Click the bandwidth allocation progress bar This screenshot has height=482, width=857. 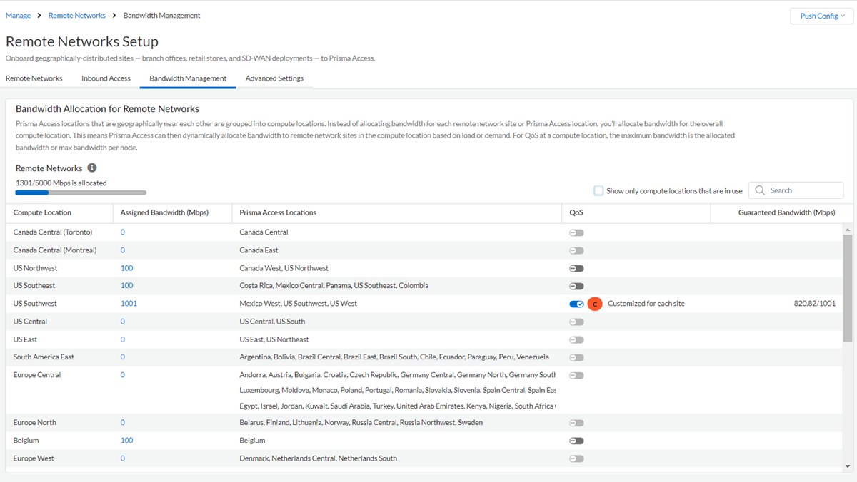point(81,193)
